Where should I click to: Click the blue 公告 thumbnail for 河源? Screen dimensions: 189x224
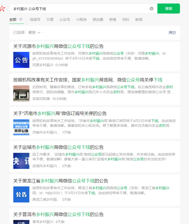[x=21, y=60]
